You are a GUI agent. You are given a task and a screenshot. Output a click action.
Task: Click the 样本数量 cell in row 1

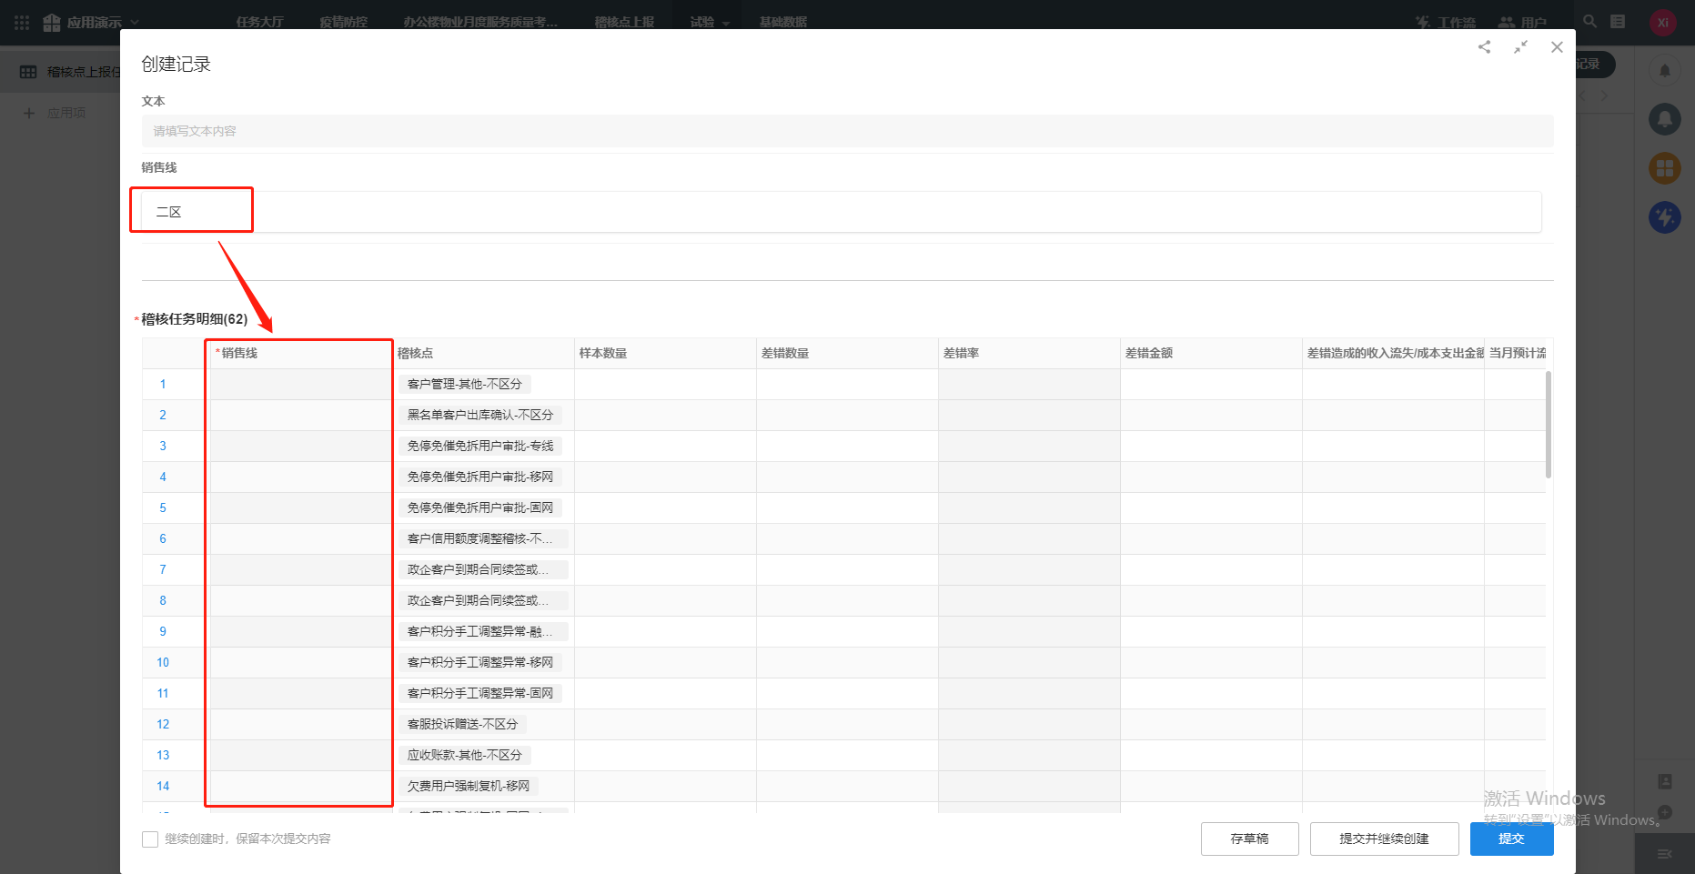click(x=665, y=385)
